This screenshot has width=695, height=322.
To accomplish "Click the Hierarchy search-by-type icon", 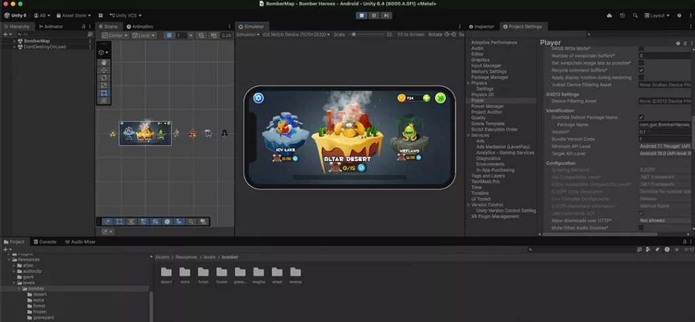I will point(90,34).
